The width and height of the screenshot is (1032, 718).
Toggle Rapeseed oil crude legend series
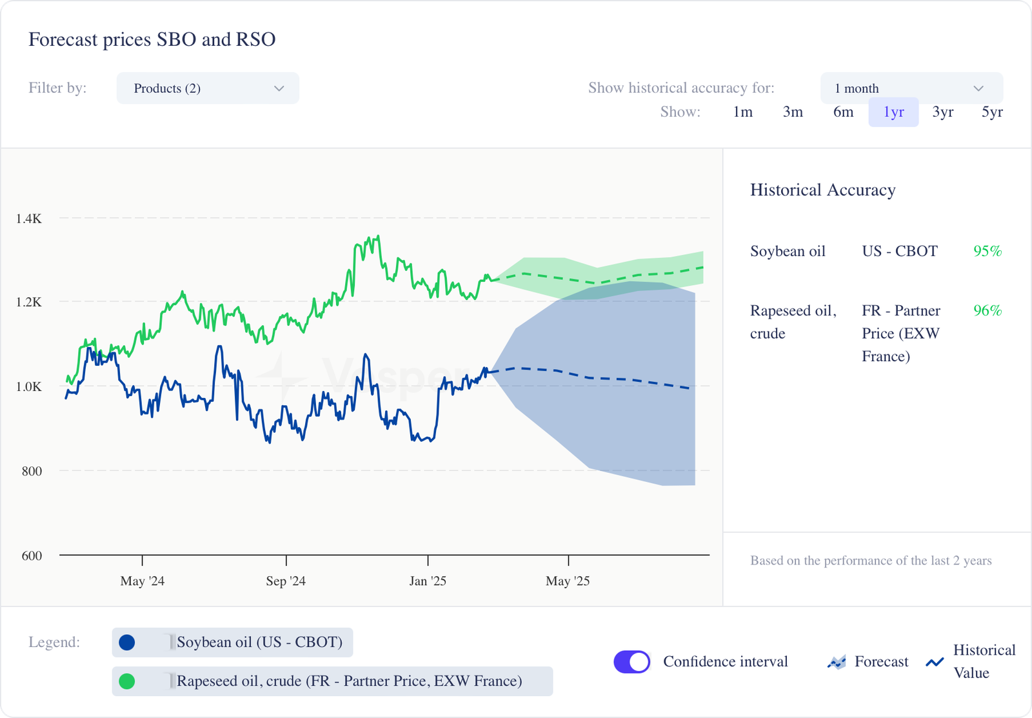pos(349,681)
